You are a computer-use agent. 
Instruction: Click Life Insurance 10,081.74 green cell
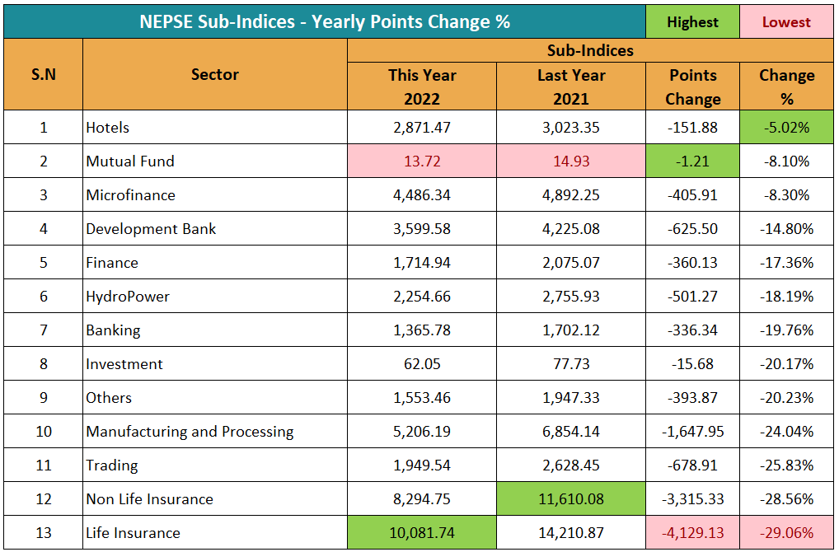[x=422, y=533]
